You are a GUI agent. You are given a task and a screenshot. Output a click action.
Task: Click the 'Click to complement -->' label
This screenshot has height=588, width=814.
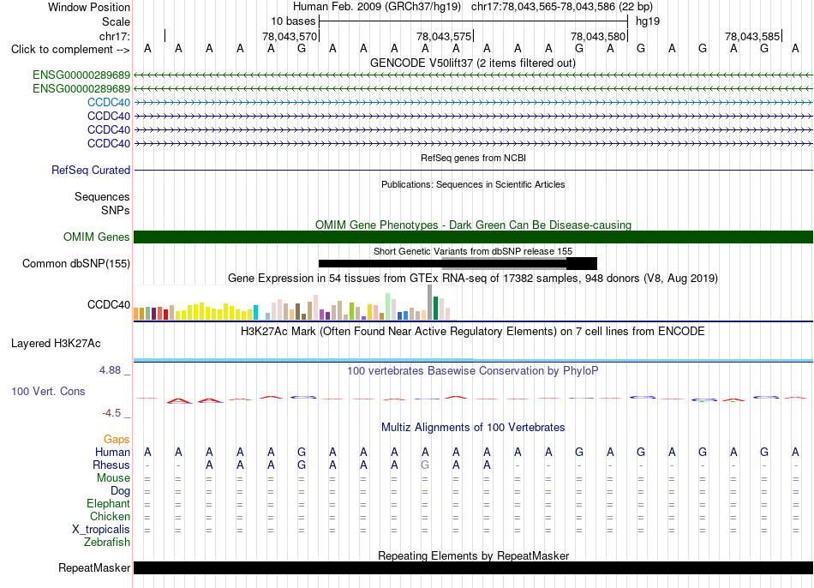coord(70,50)
